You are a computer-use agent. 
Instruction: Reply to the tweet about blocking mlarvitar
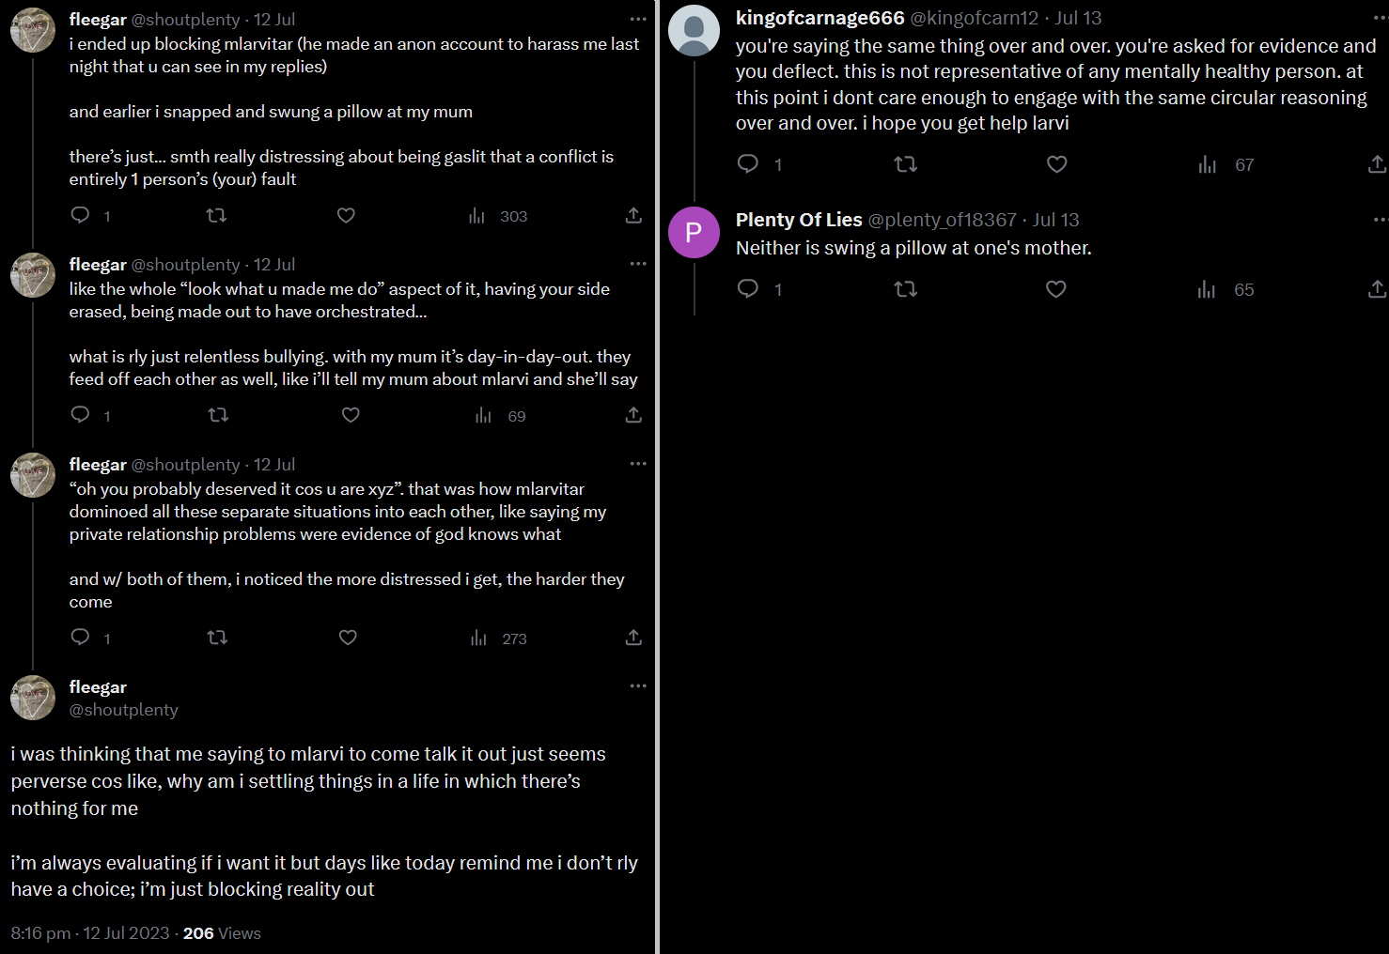click(x=81, y=216)
